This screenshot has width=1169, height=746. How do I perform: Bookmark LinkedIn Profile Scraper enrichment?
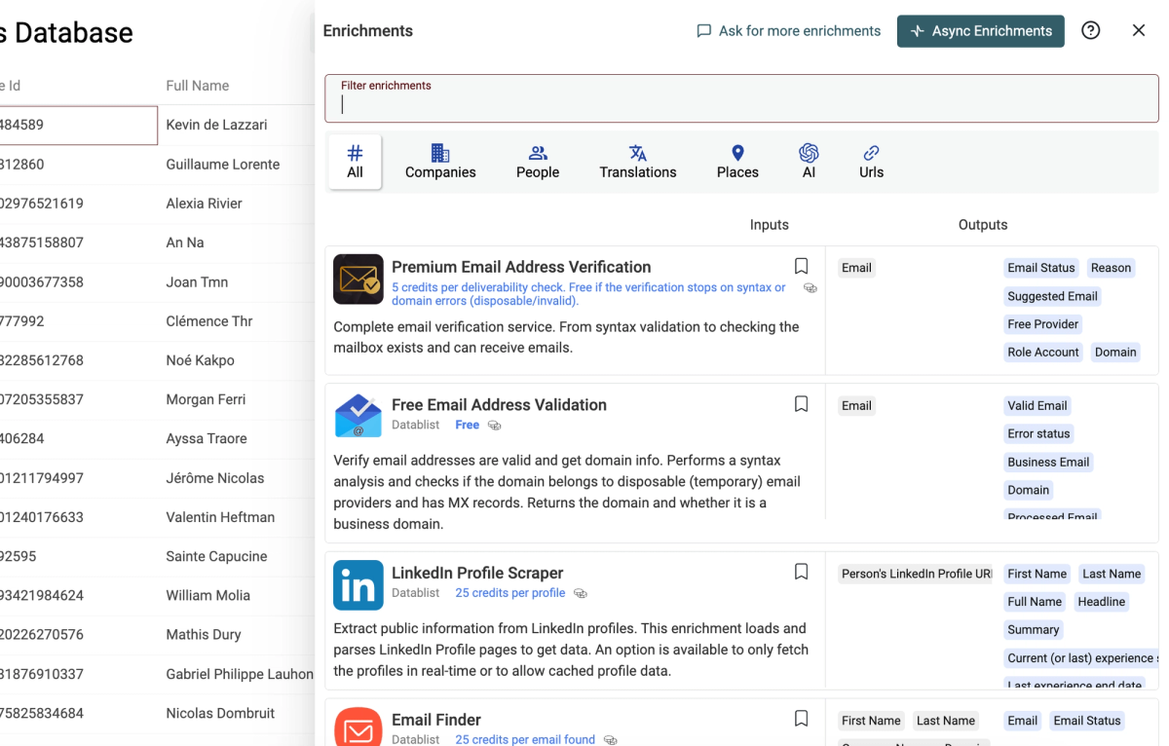(x=801, y=573)
